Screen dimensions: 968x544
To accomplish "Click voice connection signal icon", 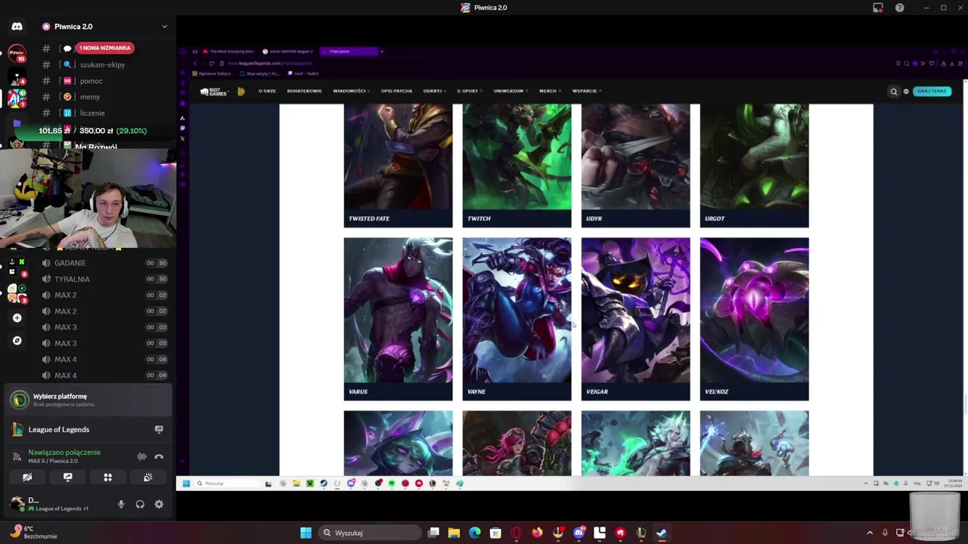I will (x=17, y=456).
